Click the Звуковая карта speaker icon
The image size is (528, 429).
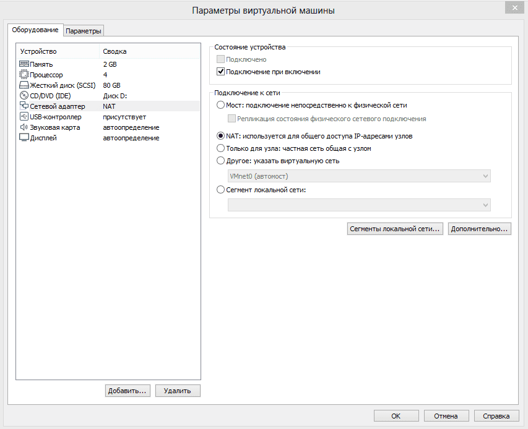tap(24, 127)
